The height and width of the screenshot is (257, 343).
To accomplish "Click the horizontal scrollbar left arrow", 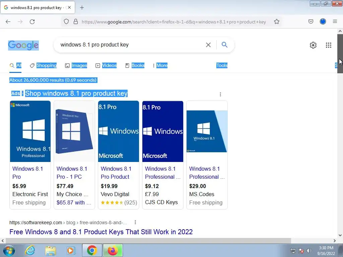I will [x=3, y=241].
